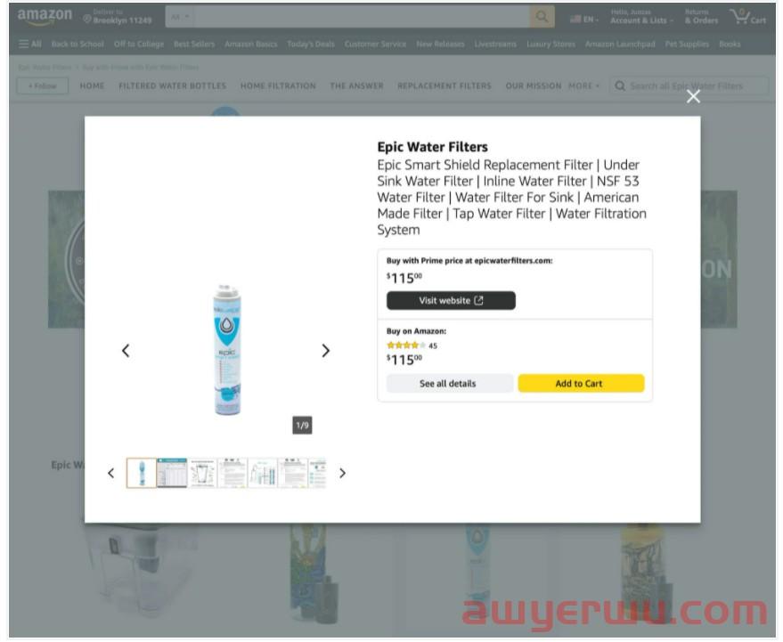Open the All hamburger menu
783x642 pixels.
point(30,44)
